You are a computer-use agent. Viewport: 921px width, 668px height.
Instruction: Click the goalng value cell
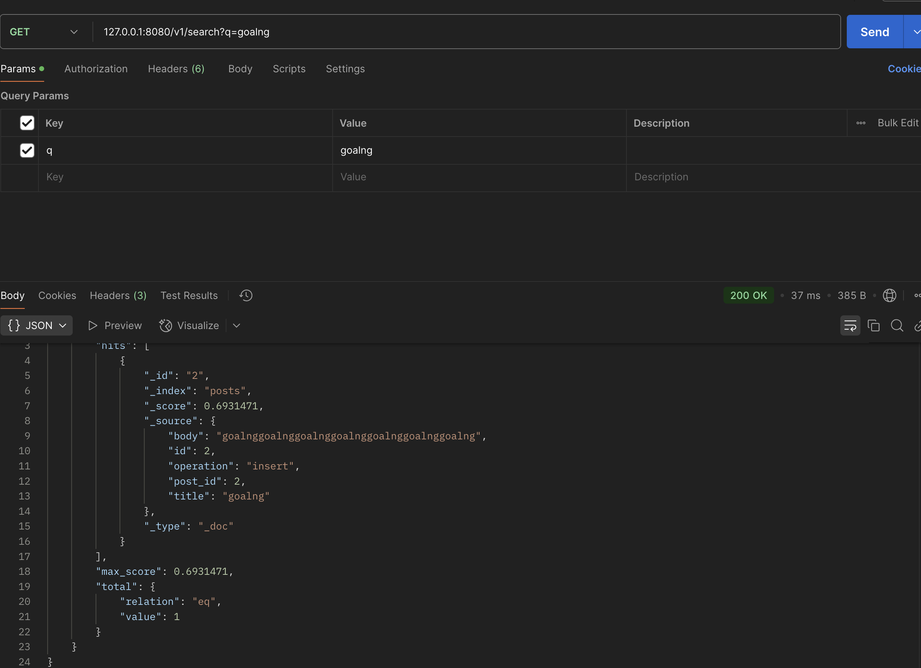480,150
